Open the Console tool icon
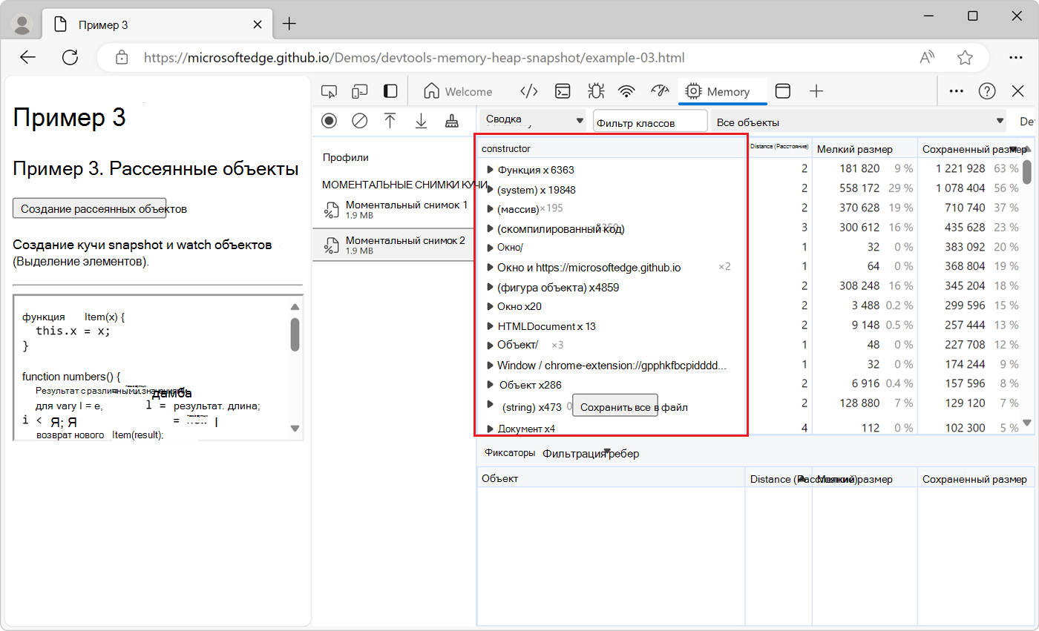Screen dimensions: 1039x631 564,91
